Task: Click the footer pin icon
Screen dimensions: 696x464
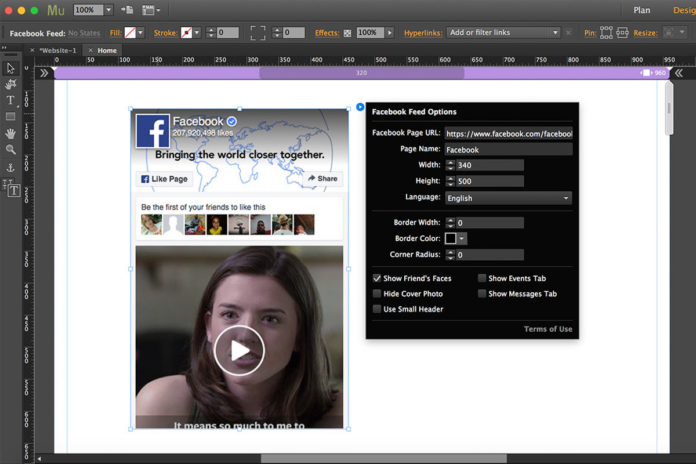Action: pyautogui.click(x=622, y=33)
